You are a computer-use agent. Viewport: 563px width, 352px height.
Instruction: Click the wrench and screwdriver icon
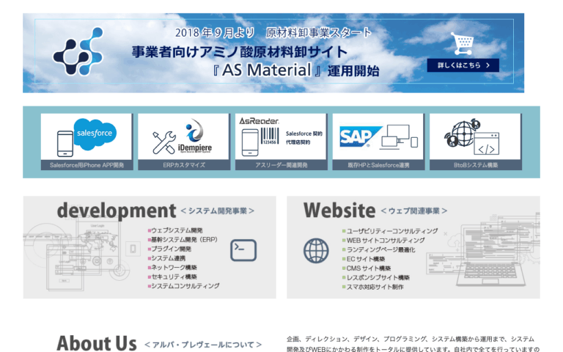point(163,142)
